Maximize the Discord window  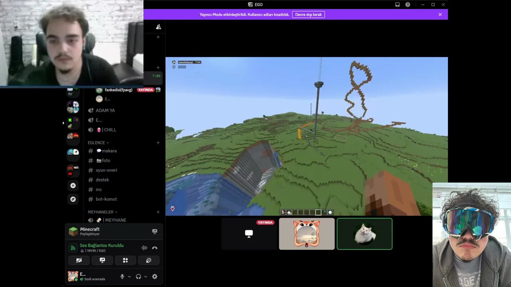click(x=433, y=4)
